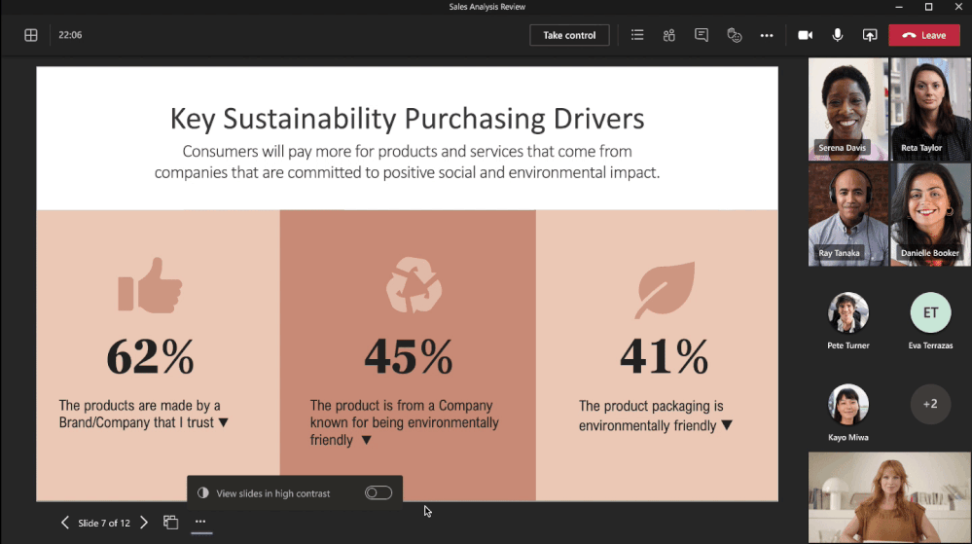Image resolution: width=972 pixels, height=544 pixels.
Task: Show the +2 additional participants
Action: (x=930, y=405)
